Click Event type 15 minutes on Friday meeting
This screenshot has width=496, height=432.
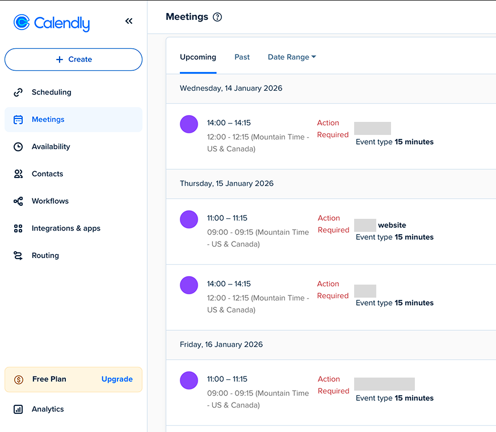tap(394, 398)
